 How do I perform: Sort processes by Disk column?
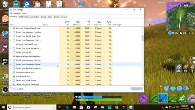(x=86, y=23)
